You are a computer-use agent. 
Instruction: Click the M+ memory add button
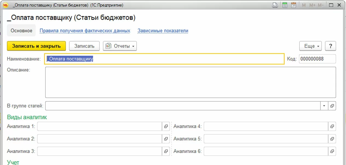(x=312, y=5)
